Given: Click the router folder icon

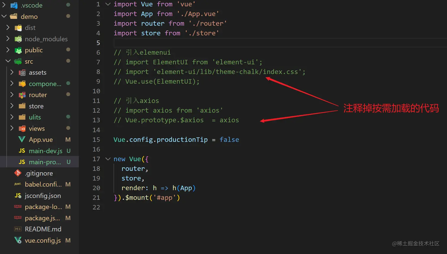Looking at the screenshot, I should [x=22, y=95].
